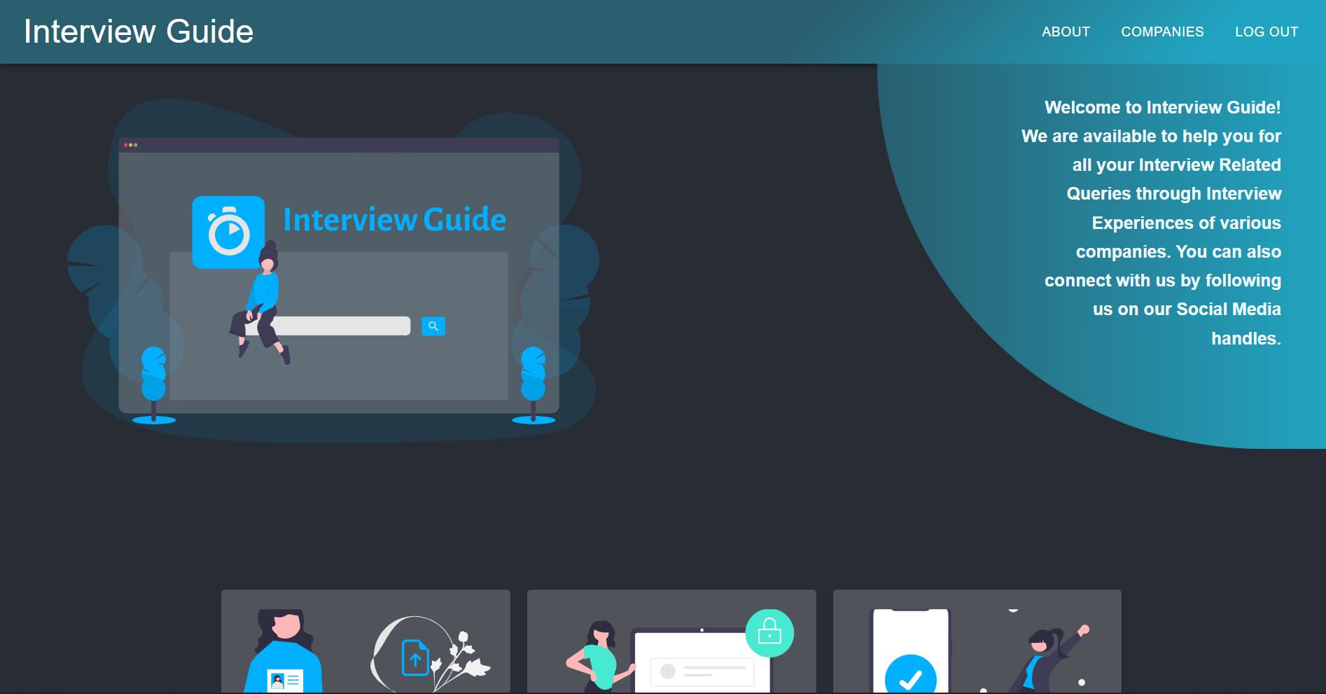
Task: Click the hero browser window illustration
Action: click(339, 275)
